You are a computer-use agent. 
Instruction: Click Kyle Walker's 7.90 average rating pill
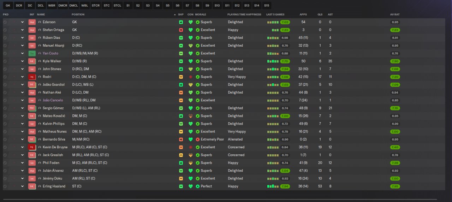click(x=395, y=61)
